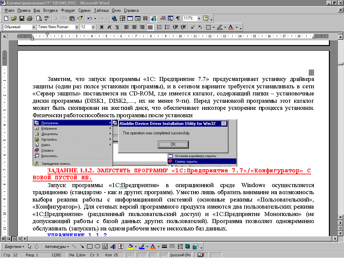Insert clip art picture
Image resolution: width=344 pixels, height=258 pixels.
coord(121,247)
